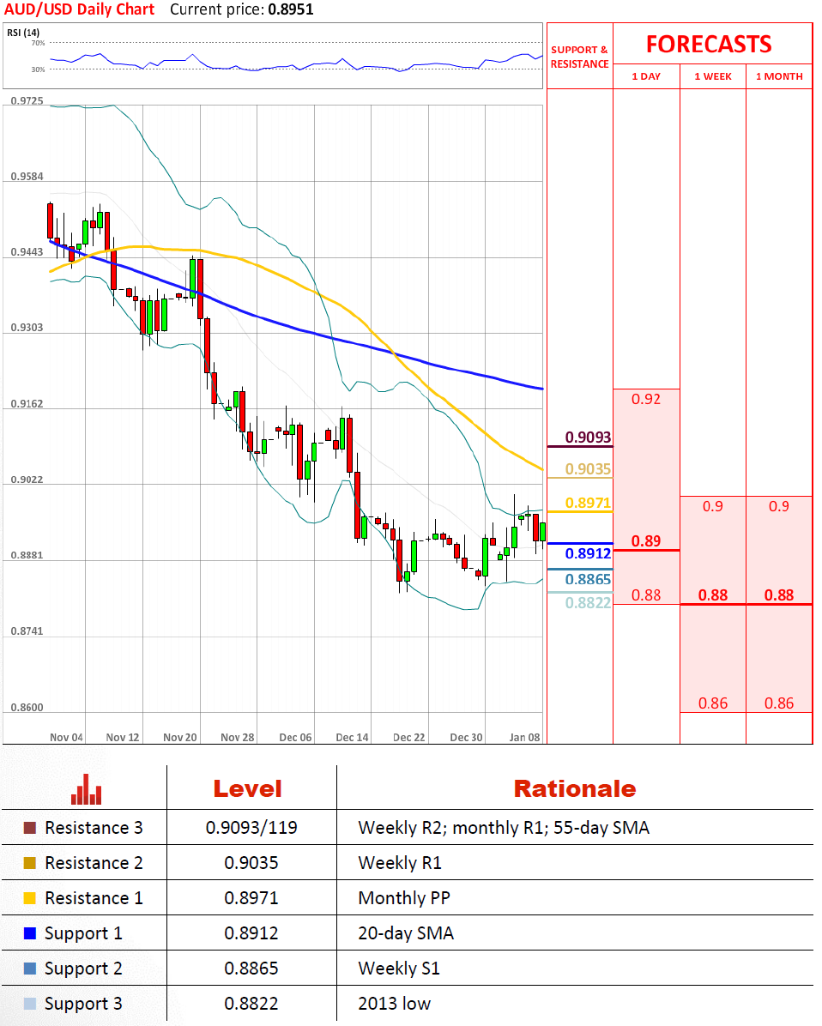Click the 0.8912 support level label
Image resolution: width=822 pixels, height=1026 pixels.
coord(588,553)
